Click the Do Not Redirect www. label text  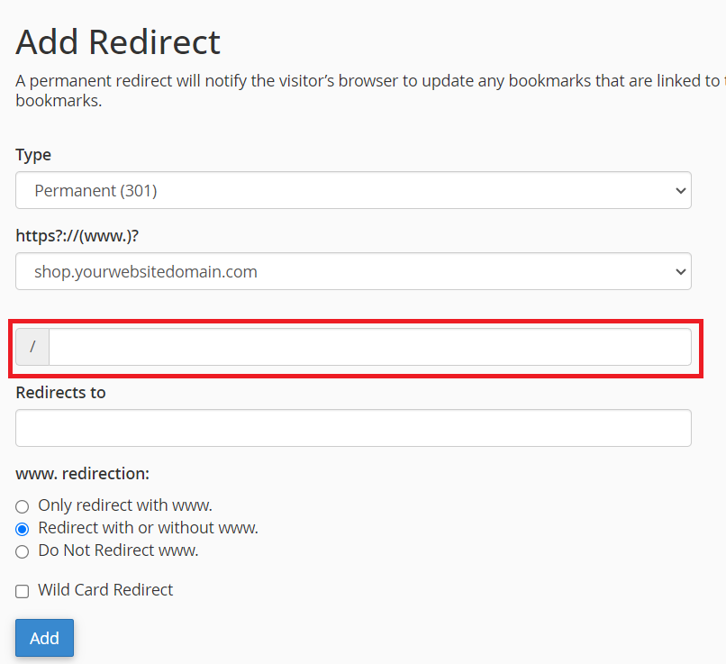point(118,550)
